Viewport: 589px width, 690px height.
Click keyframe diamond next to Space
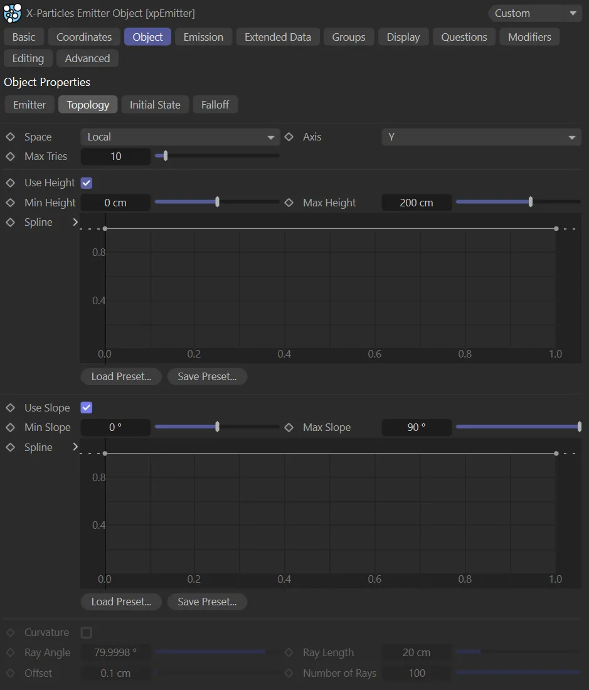point(10,137)
